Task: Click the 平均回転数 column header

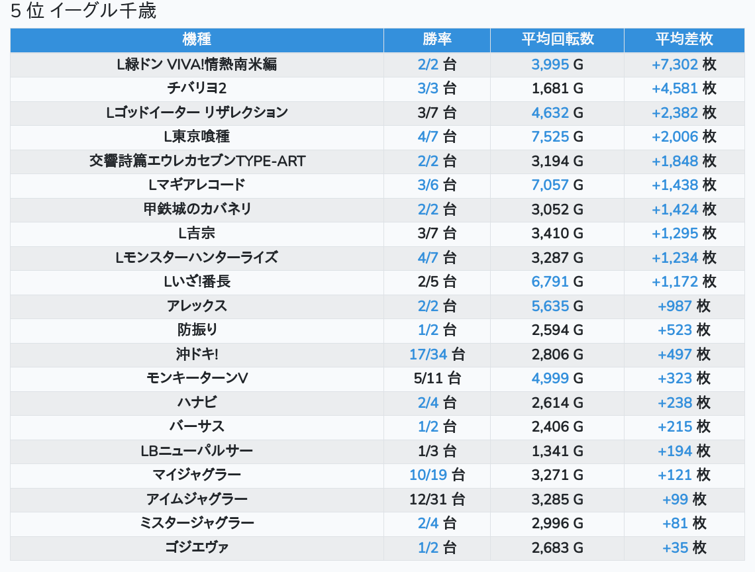Action: 557,39
